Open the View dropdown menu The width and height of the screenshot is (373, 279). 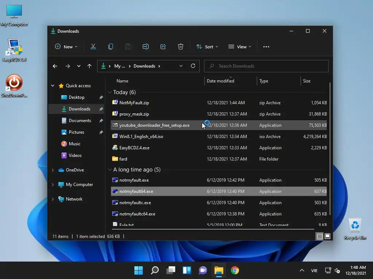coord(240,47)
